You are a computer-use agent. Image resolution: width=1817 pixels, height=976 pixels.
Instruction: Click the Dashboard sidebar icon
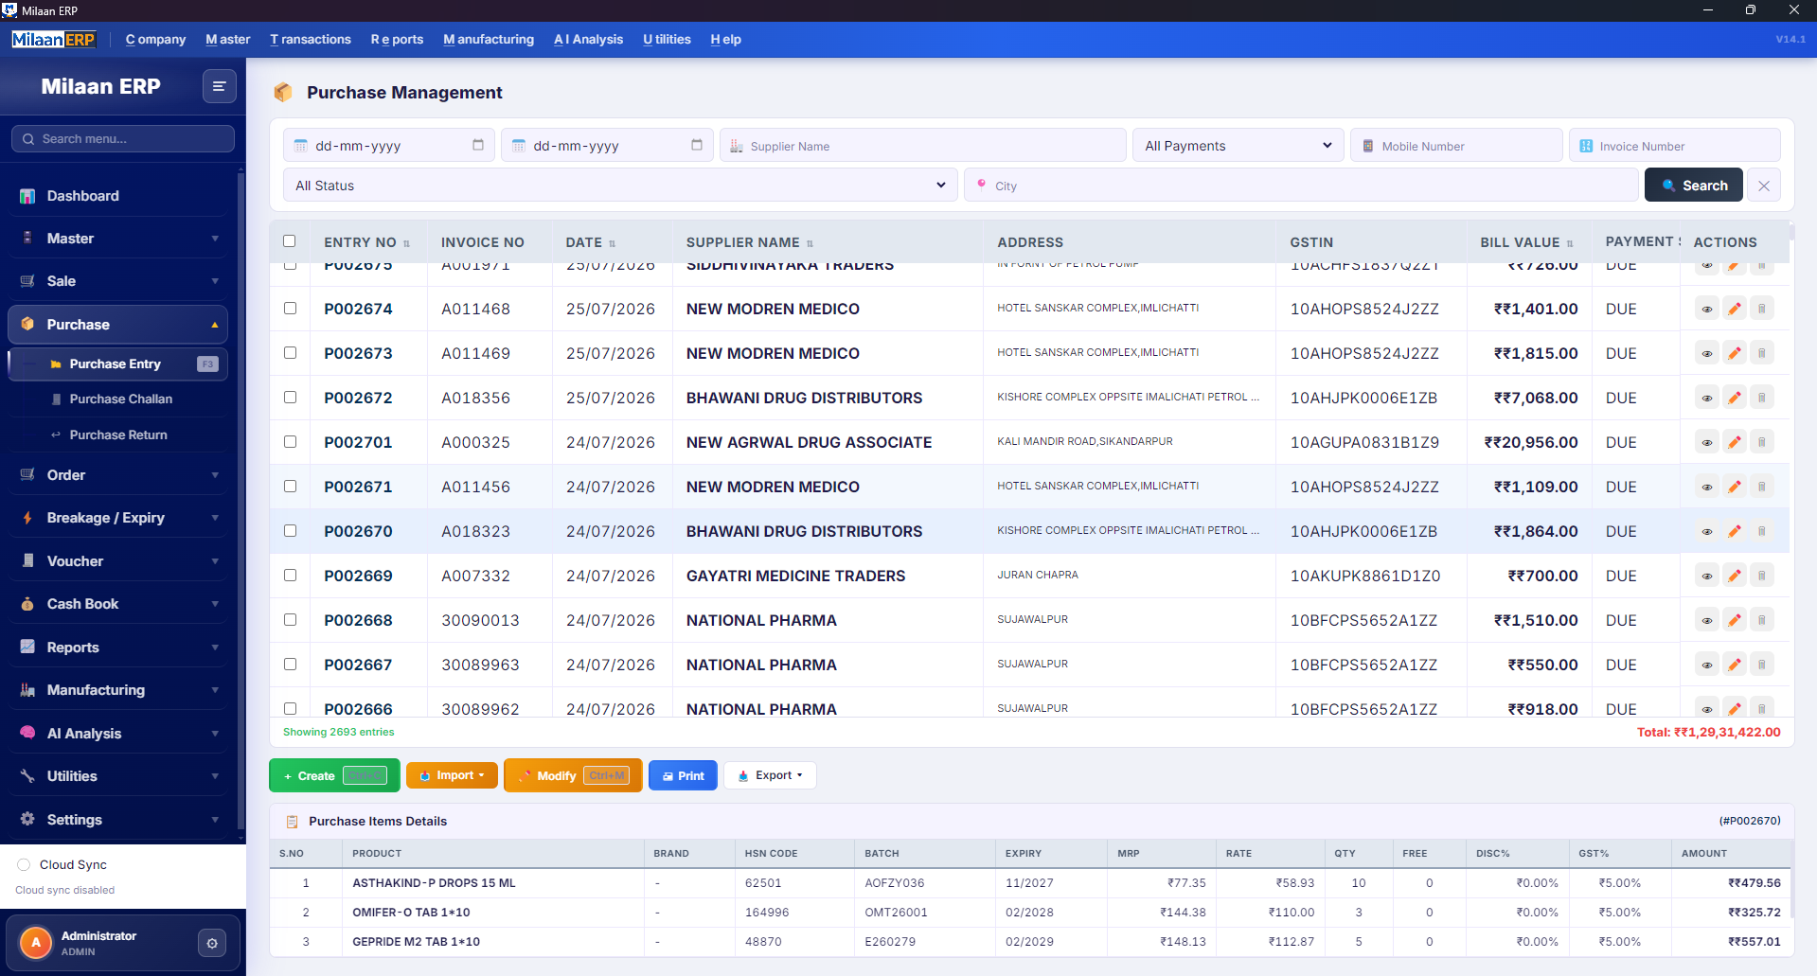(27, 196)
